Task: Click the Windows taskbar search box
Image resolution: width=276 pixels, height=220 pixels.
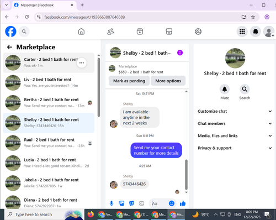Action: pyautogui.click(x=44, y=214)
